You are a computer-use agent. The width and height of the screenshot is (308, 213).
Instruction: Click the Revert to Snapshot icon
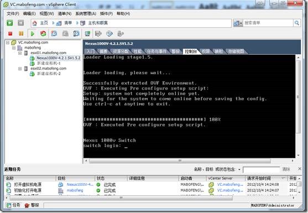[65, 34]
